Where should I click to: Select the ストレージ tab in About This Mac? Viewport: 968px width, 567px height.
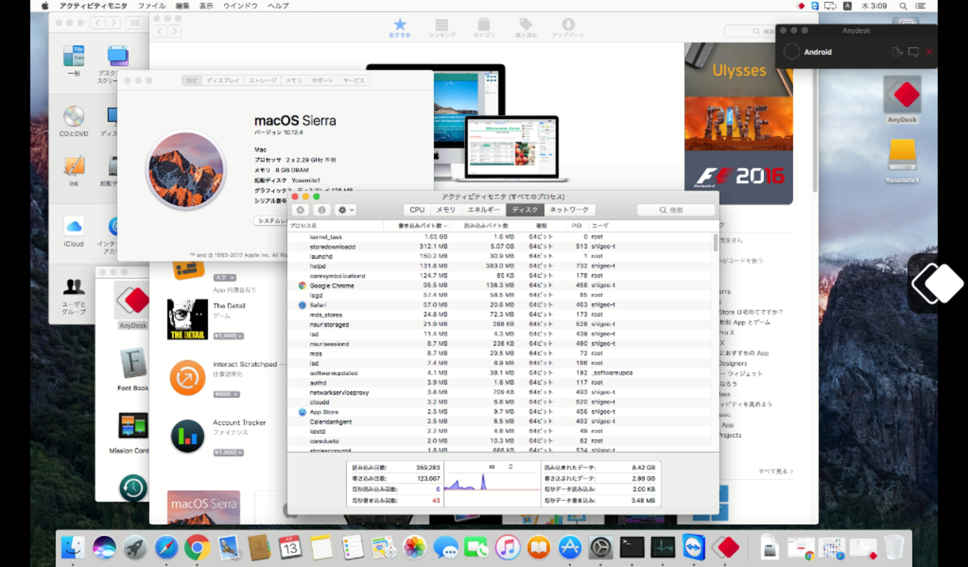[x=262, y=80]
